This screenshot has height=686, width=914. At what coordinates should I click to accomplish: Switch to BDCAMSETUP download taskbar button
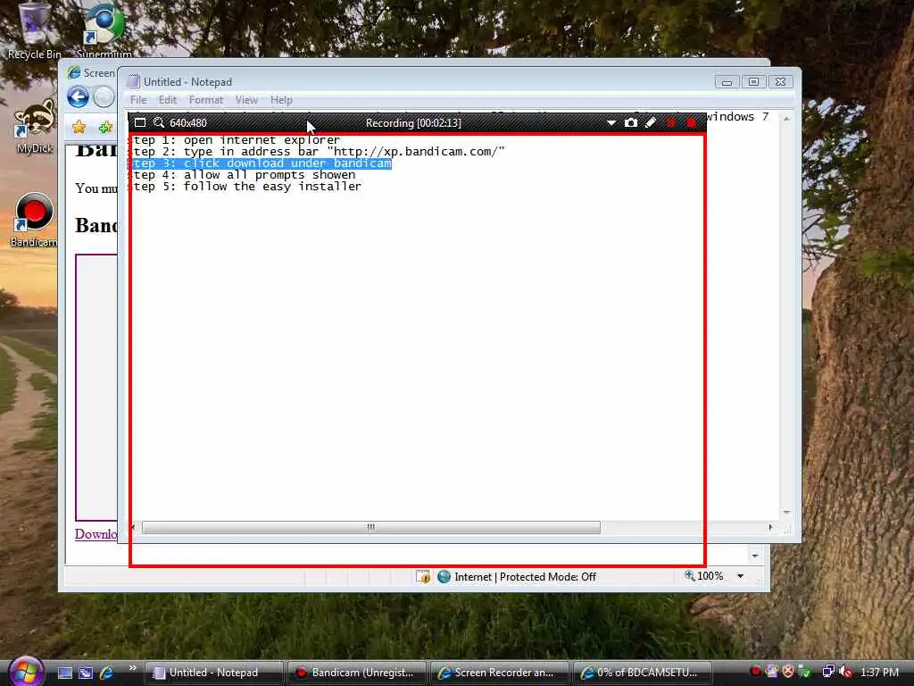click(643, 673)
